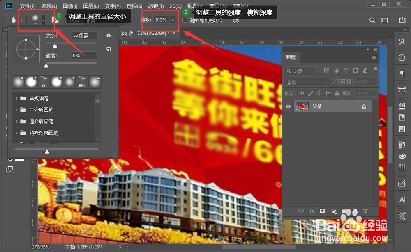Select the 954 brush preset thumbnail
Screen dimensions: 411x252
[82, 82]
